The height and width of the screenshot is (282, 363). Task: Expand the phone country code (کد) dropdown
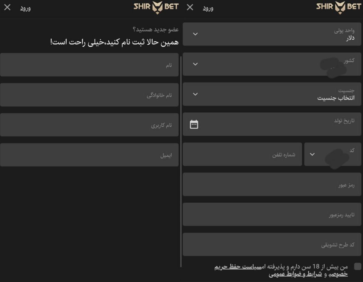point(333,154)
